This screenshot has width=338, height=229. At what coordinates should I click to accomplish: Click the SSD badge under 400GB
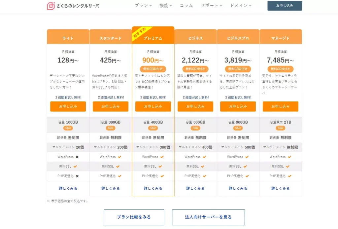(153, 128)
